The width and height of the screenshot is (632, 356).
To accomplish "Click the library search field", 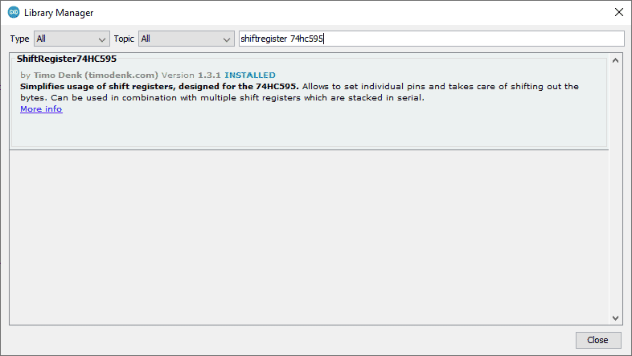I will click(431, 39).
